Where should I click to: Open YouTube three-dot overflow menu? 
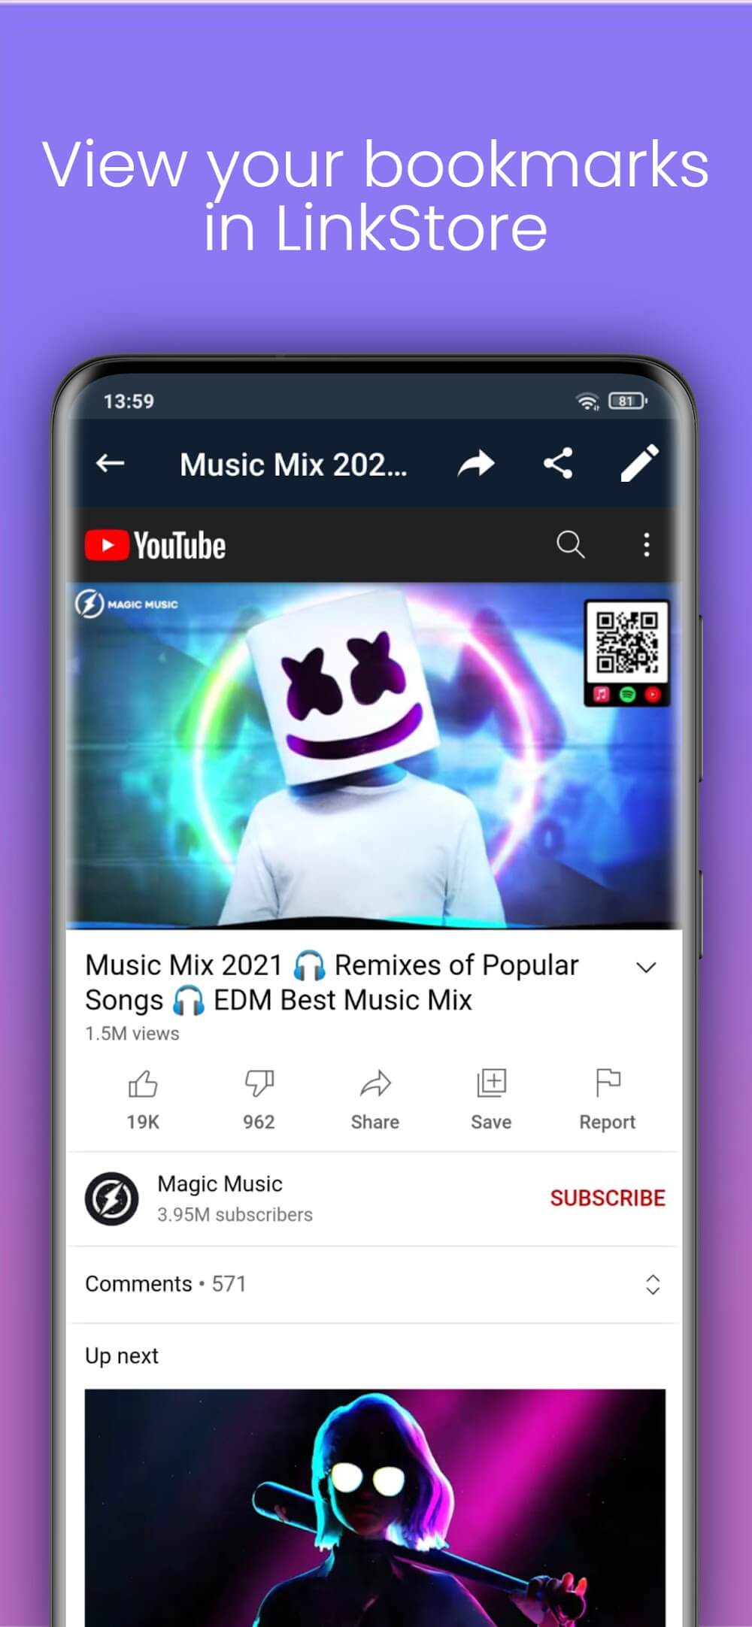click(x=646, y=544)
